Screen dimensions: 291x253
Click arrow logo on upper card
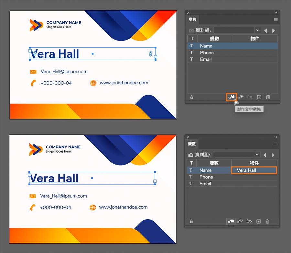coord(36,25)
